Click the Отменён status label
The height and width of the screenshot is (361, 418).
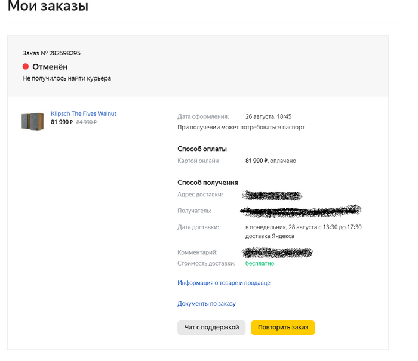coord(50,67)
